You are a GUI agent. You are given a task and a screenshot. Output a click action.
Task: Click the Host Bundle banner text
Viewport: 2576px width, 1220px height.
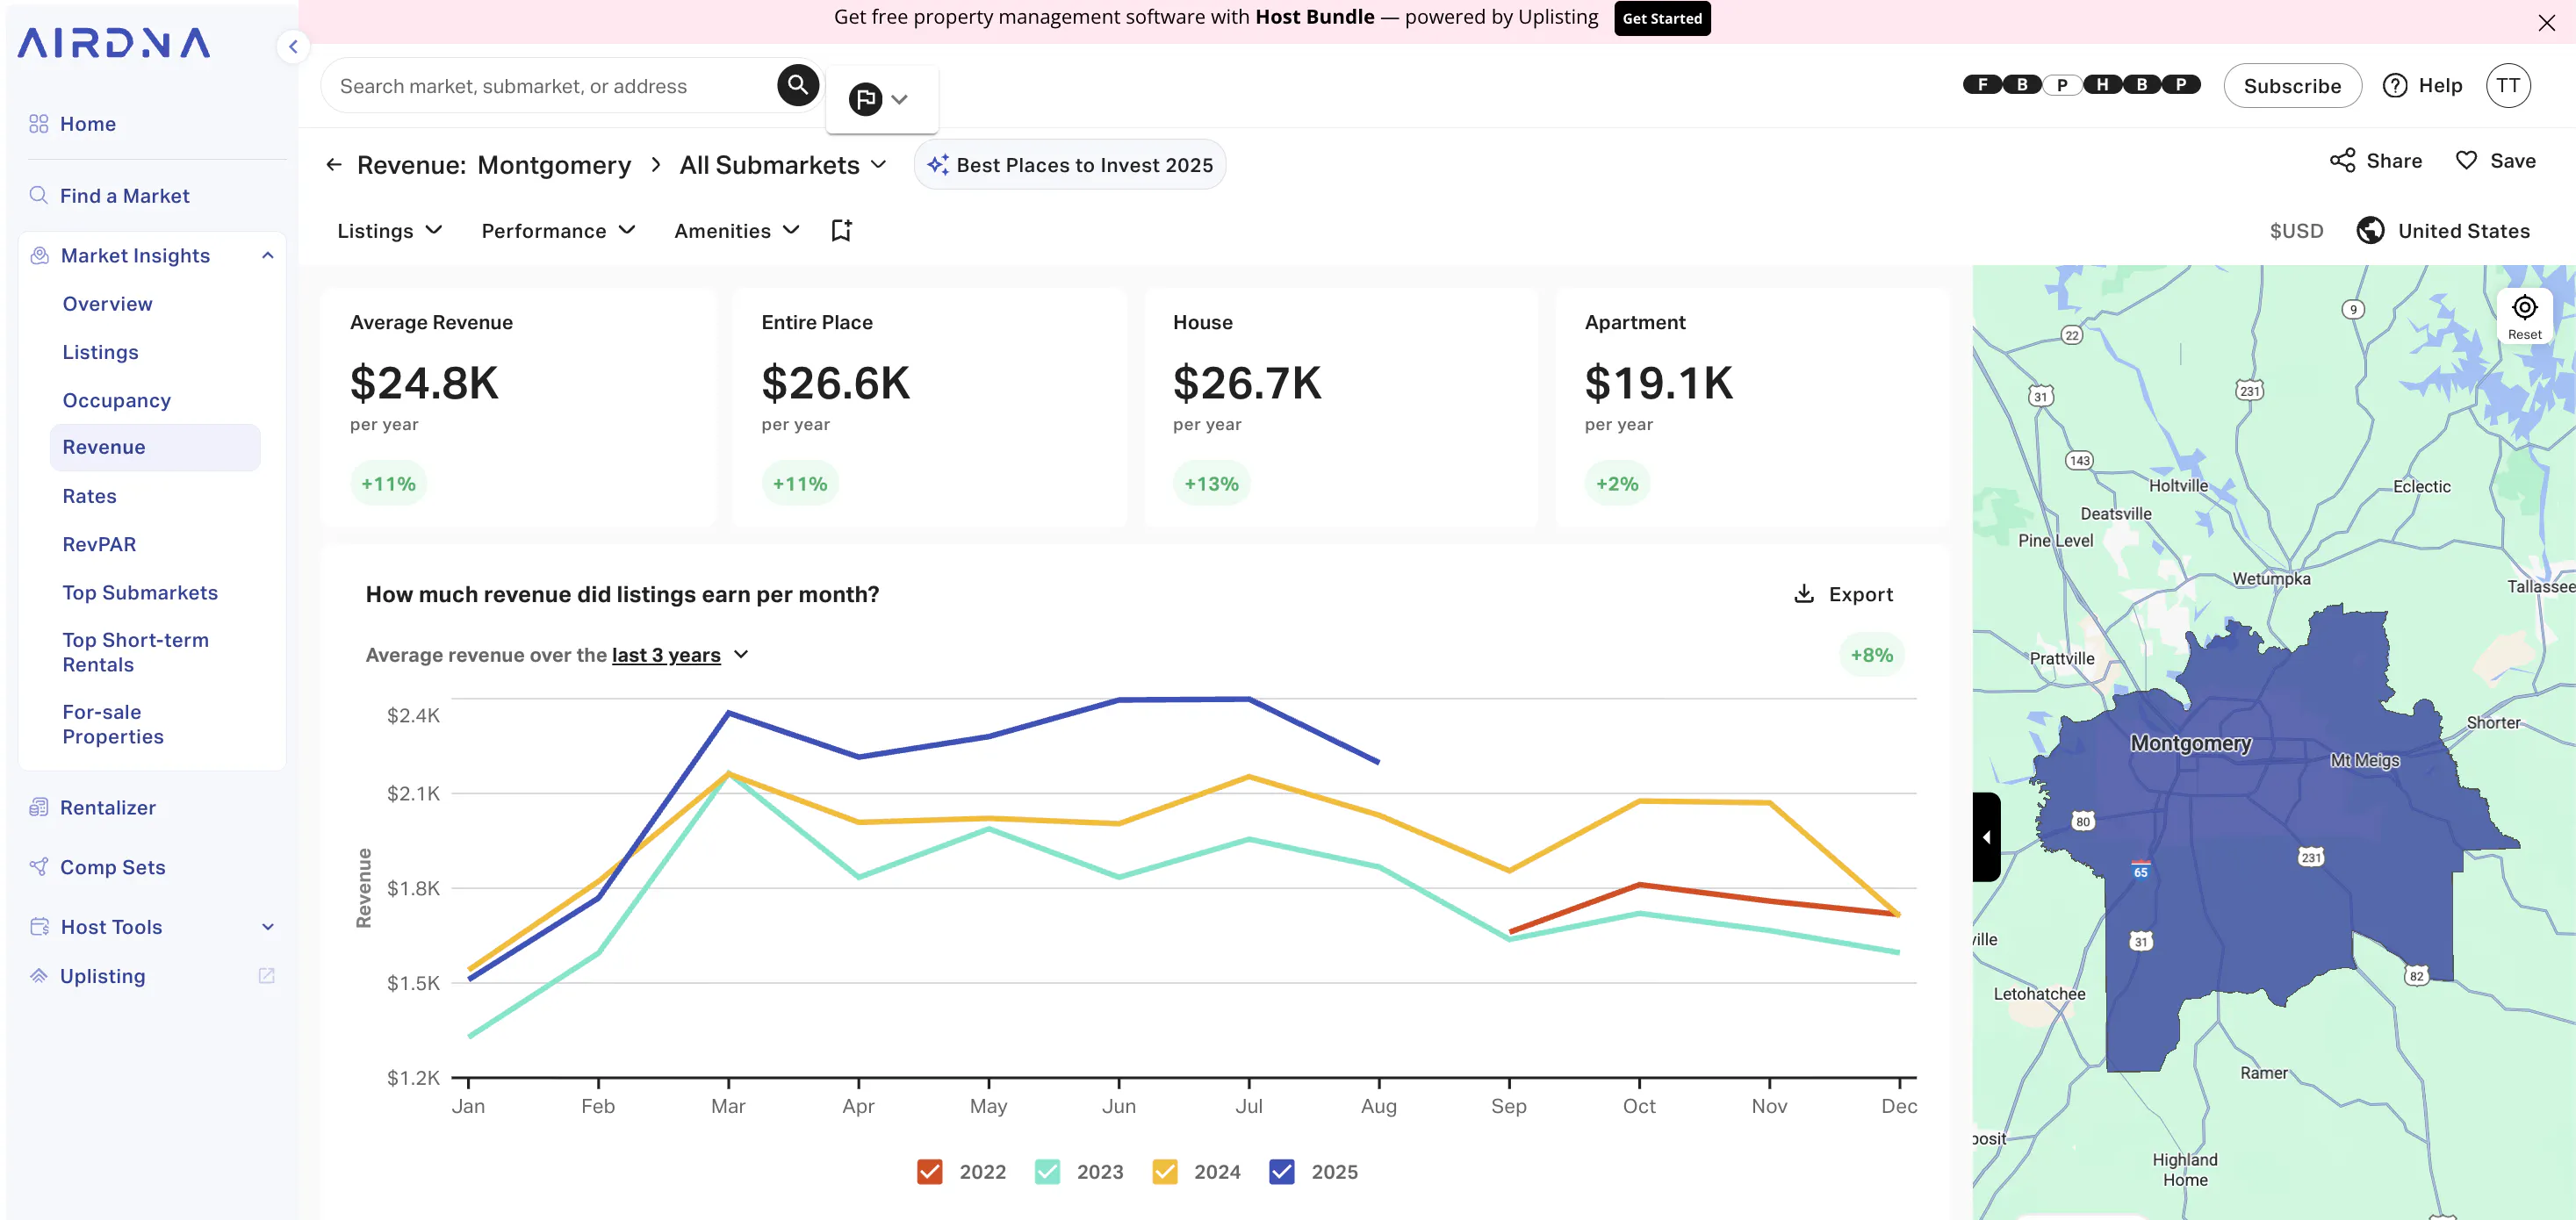pyautogui.click(x=1216, y=17)
